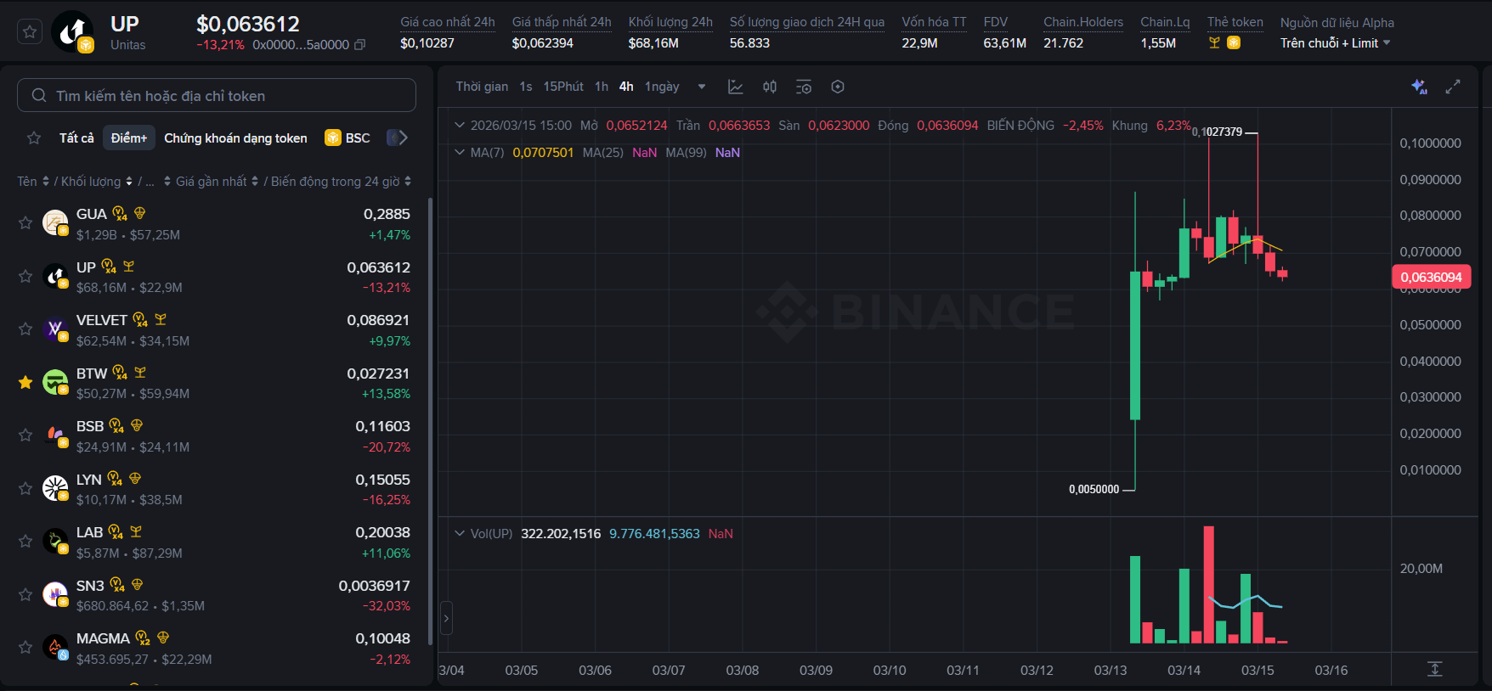Viewport: 1492px width, 691px height.
Task: Open Trên chuỗi + Limit data source dropdown
Action: tap(1336, 43)
